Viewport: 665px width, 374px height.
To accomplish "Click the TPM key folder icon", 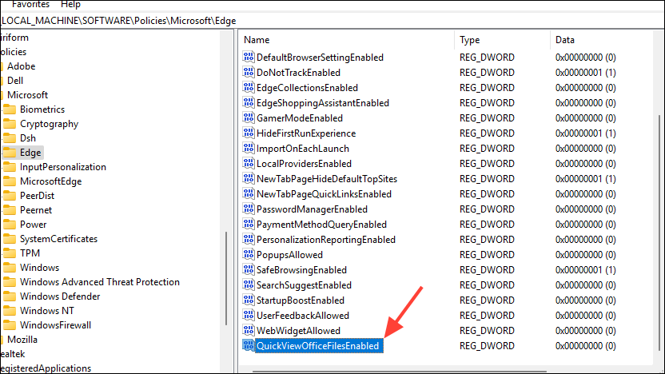I will point(10,253).
